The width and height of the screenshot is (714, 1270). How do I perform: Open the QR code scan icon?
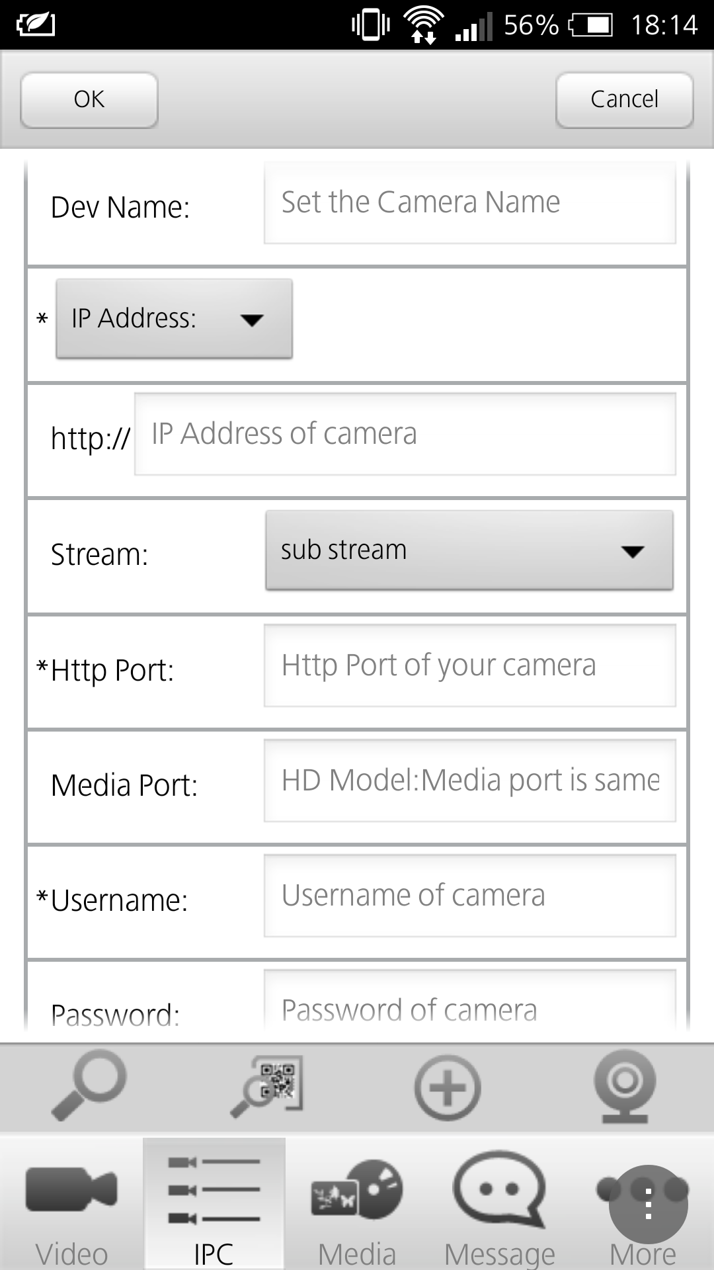click(x=268, y=1086)
